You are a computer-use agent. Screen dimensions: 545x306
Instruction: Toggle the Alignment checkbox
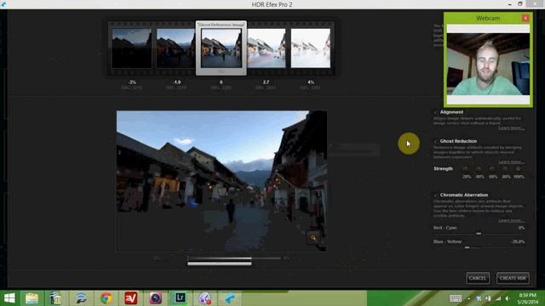coord(436,112)
